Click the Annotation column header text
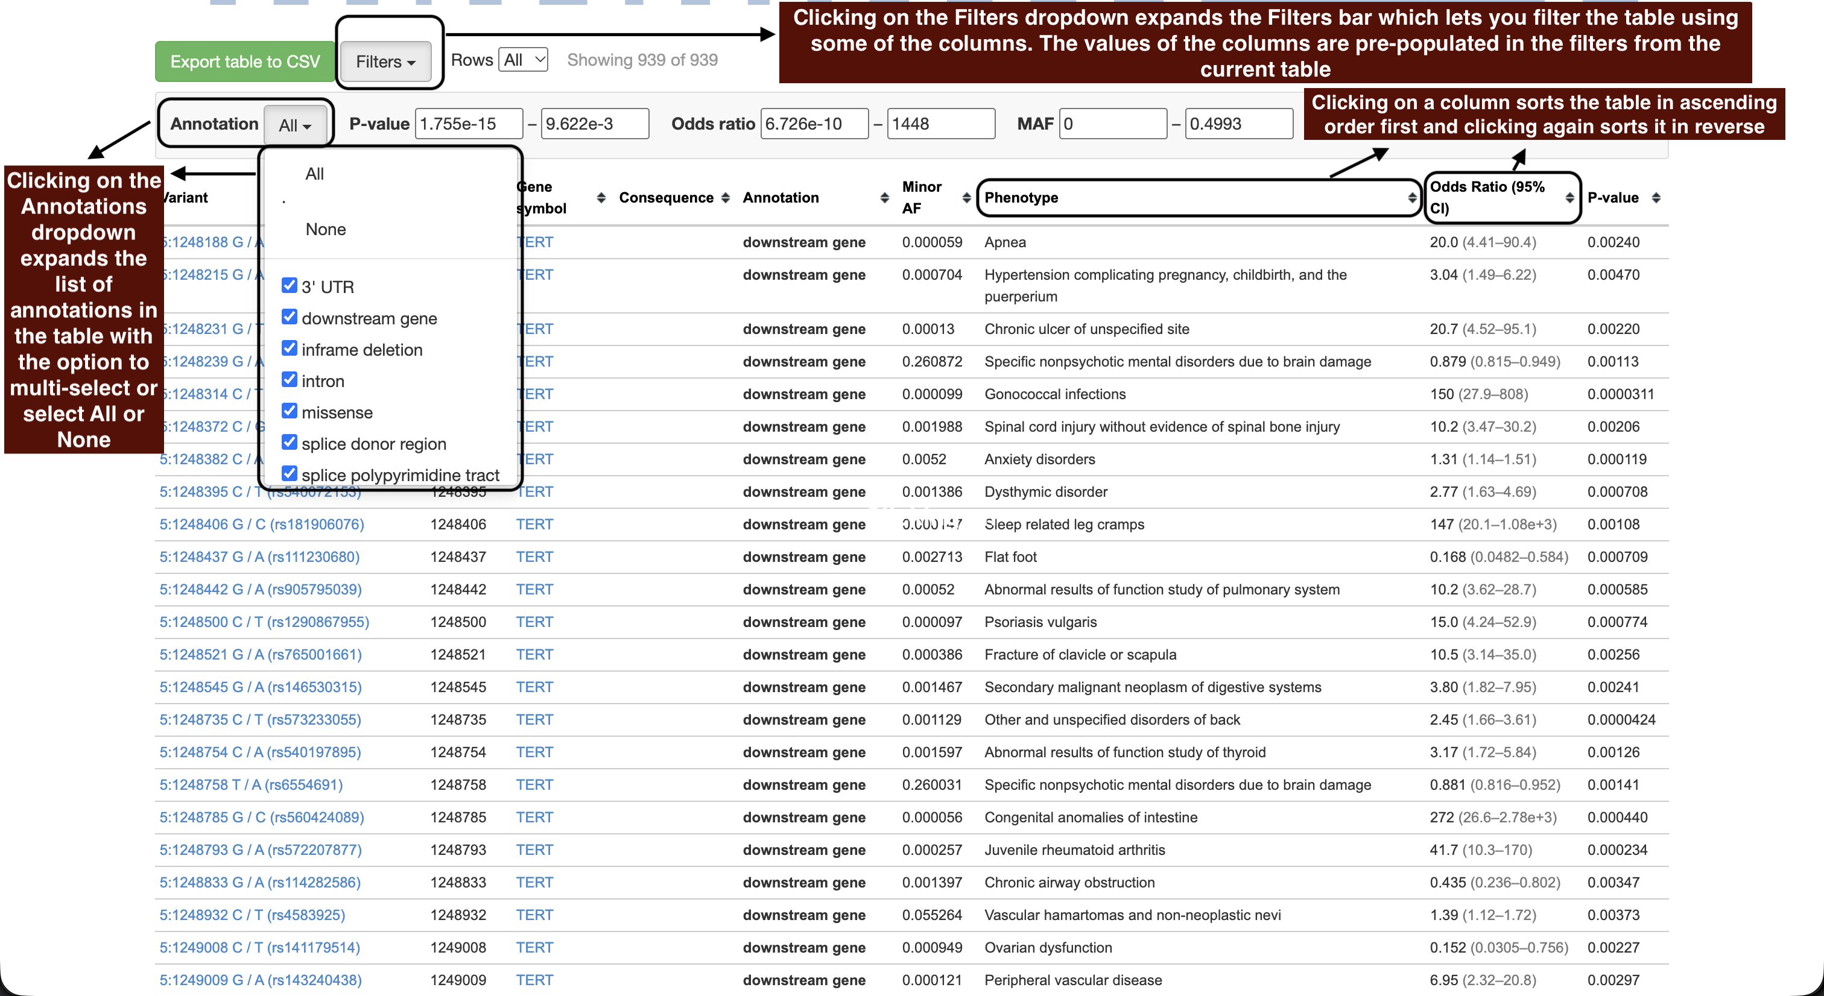 (781, 198)
